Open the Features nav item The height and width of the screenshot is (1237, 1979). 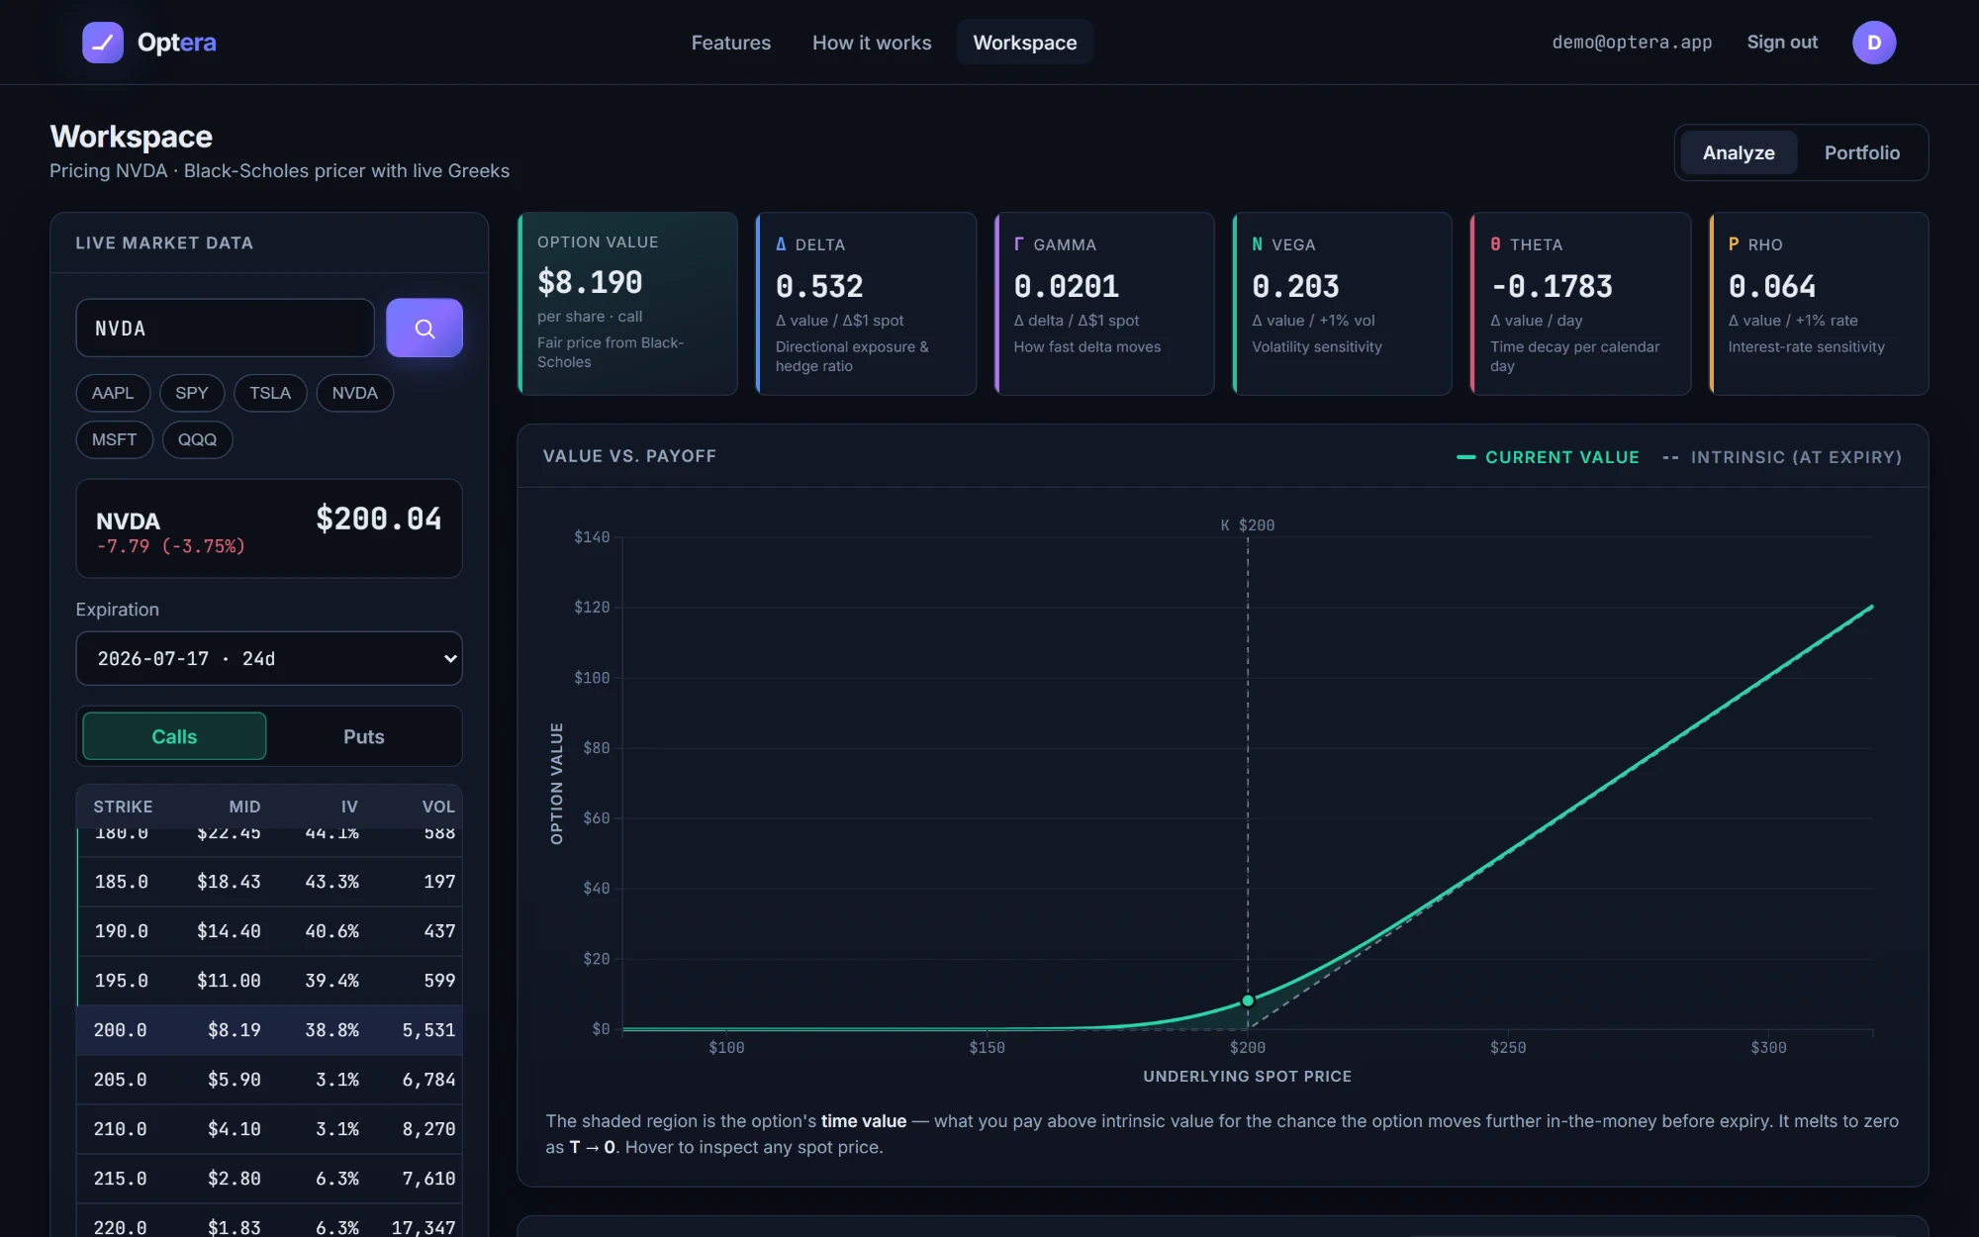[731, 43]
